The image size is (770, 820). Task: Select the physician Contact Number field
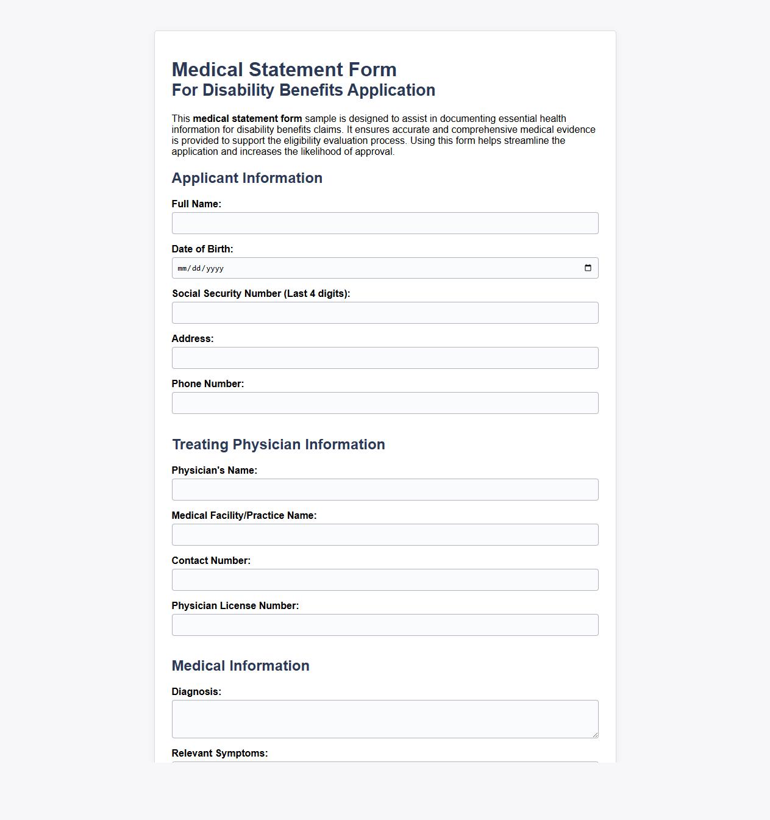point(385,580)
